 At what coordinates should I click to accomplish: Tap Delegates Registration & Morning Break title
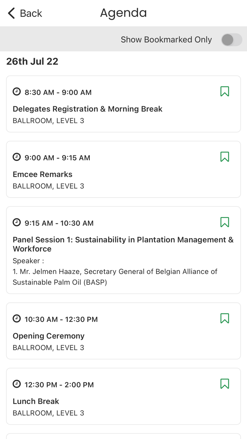88,109
